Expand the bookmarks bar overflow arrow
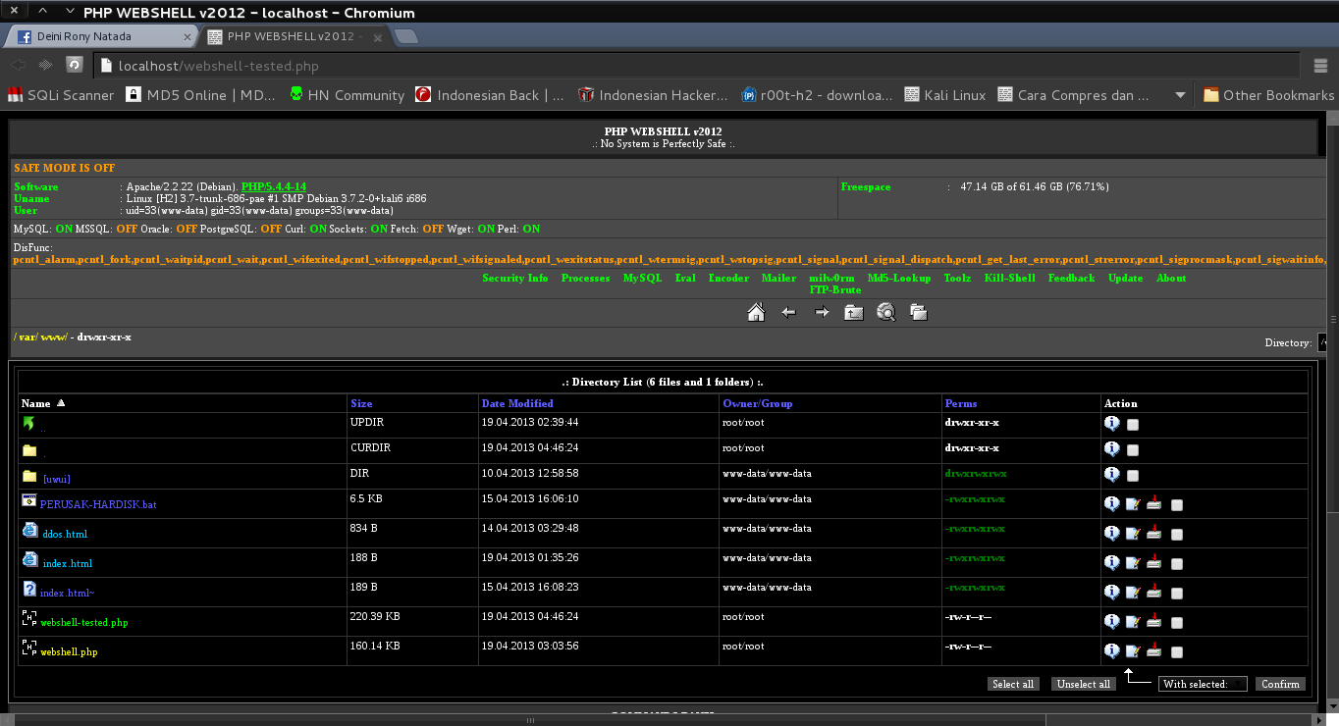This screenshot has width=1339, height=726. tap(1180, 95)
